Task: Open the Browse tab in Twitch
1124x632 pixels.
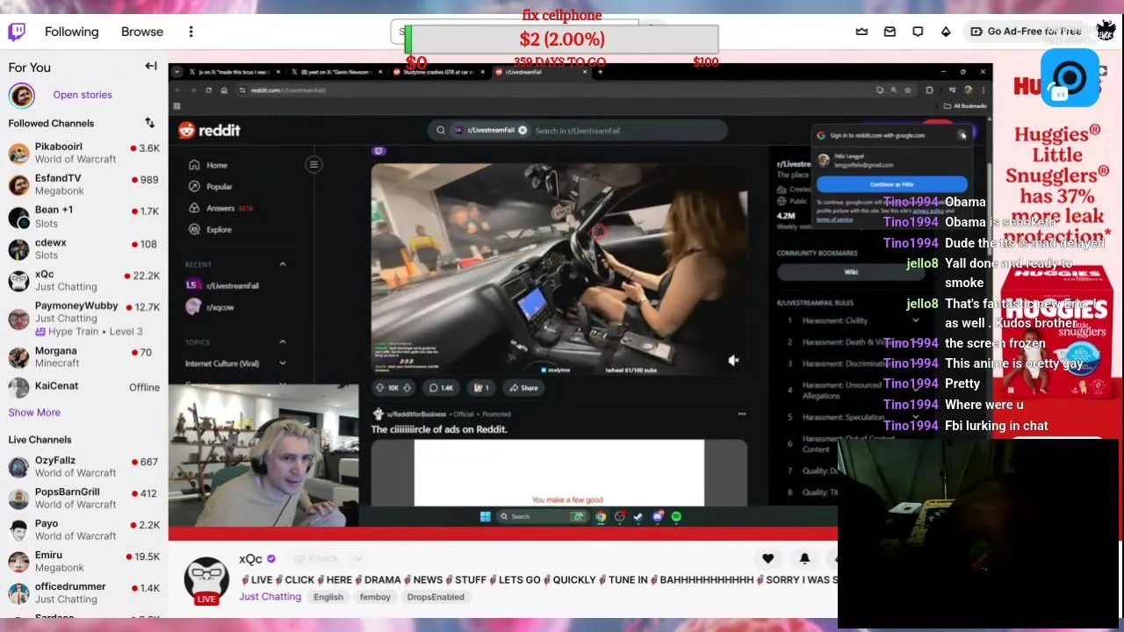Action: (142, 32)
